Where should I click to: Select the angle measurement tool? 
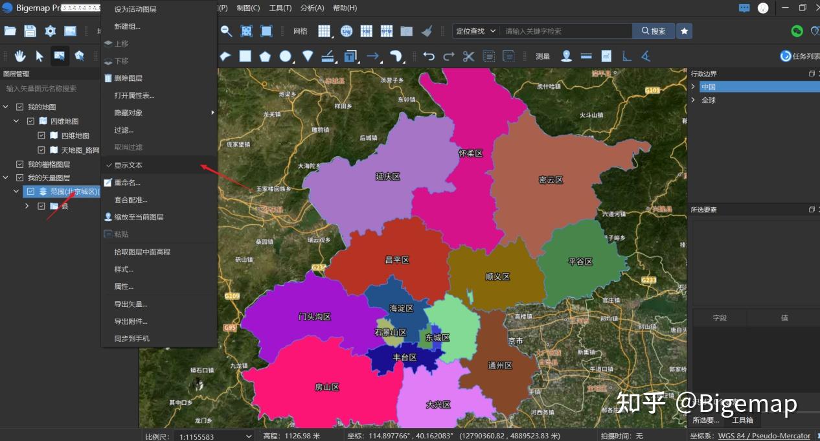click(x=645, y=56)
